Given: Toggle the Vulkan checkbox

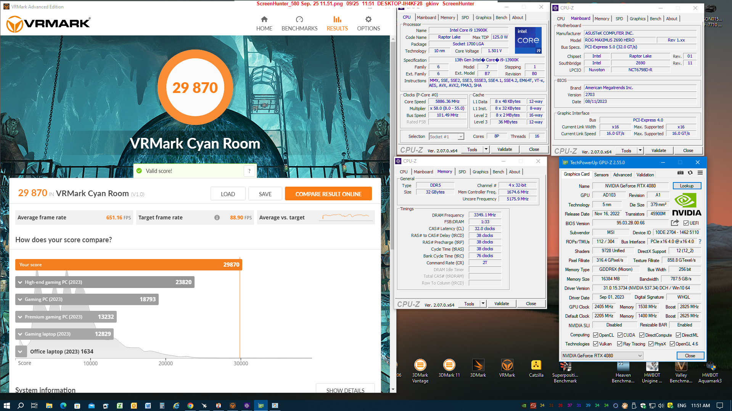Looking at the screenshot, I should pyautogui.click(x=595, y=344).
